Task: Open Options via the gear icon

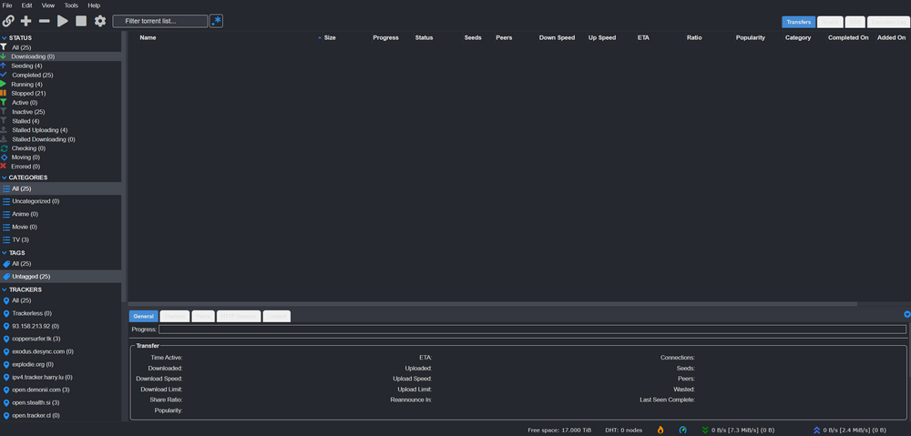Action: click(x=100, y=21)
